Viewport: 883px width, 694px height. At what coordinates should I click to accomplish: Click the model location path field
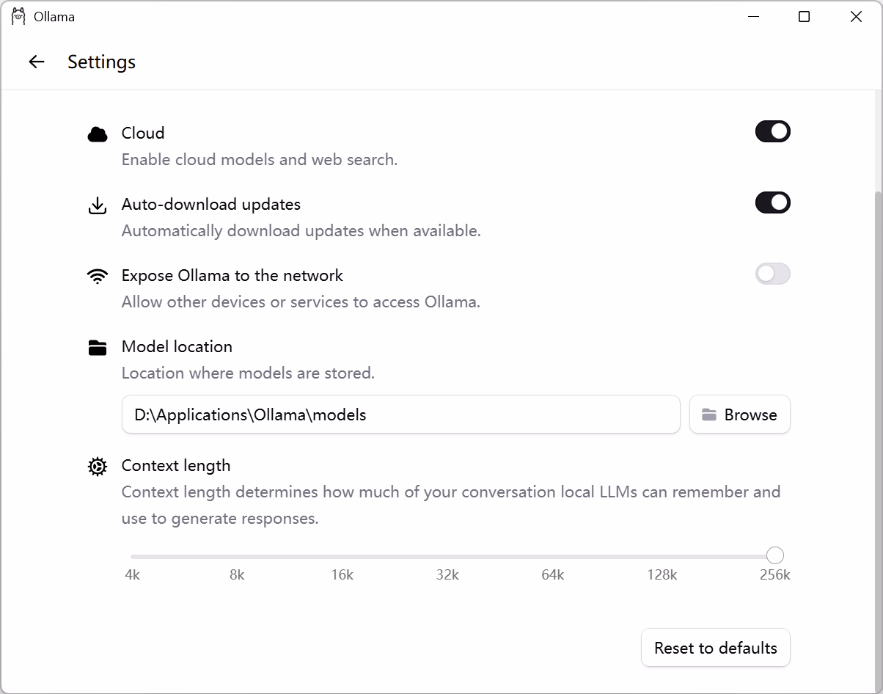(400, 414)
